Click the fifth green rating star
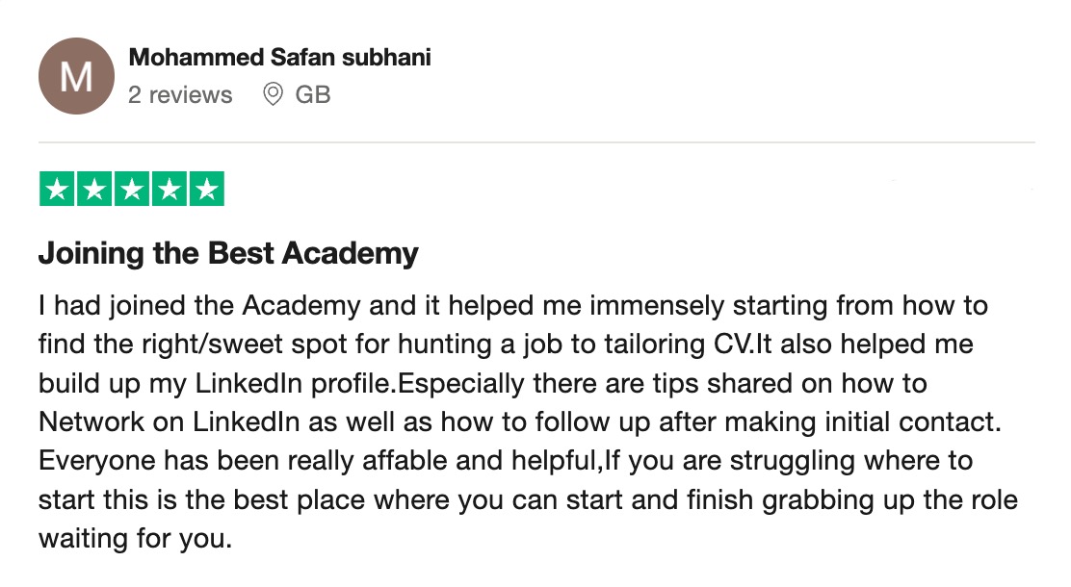Screen dimensions: 1071x587 point(207,189)
